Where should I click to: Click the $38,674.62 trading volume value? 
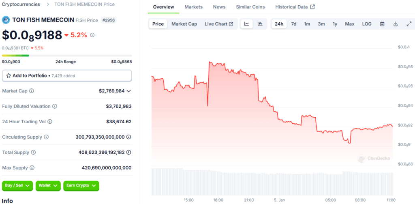(119, 122)
